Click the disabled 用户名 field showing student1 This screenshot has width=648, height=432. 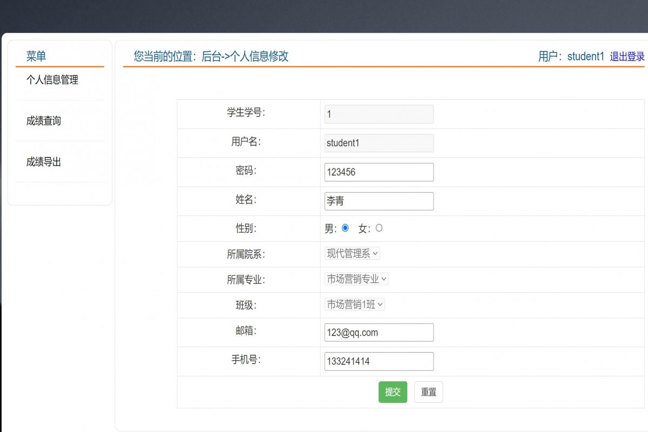coord(378,143)
